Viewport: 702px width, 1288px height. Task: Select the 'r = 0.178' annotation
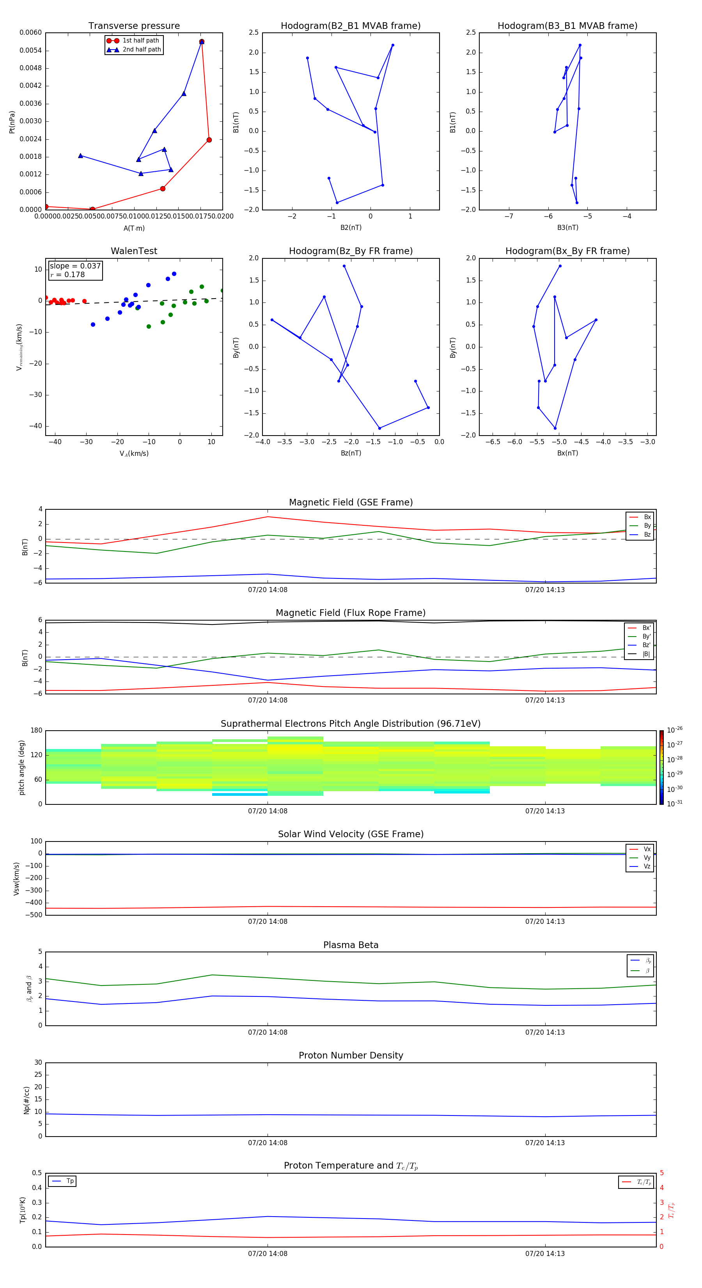[68, 275]
